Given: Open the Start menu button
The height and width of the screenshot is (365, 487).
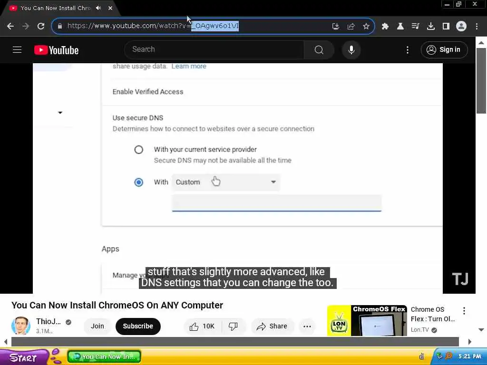Looking at the screenshot, I should [24, 357].
